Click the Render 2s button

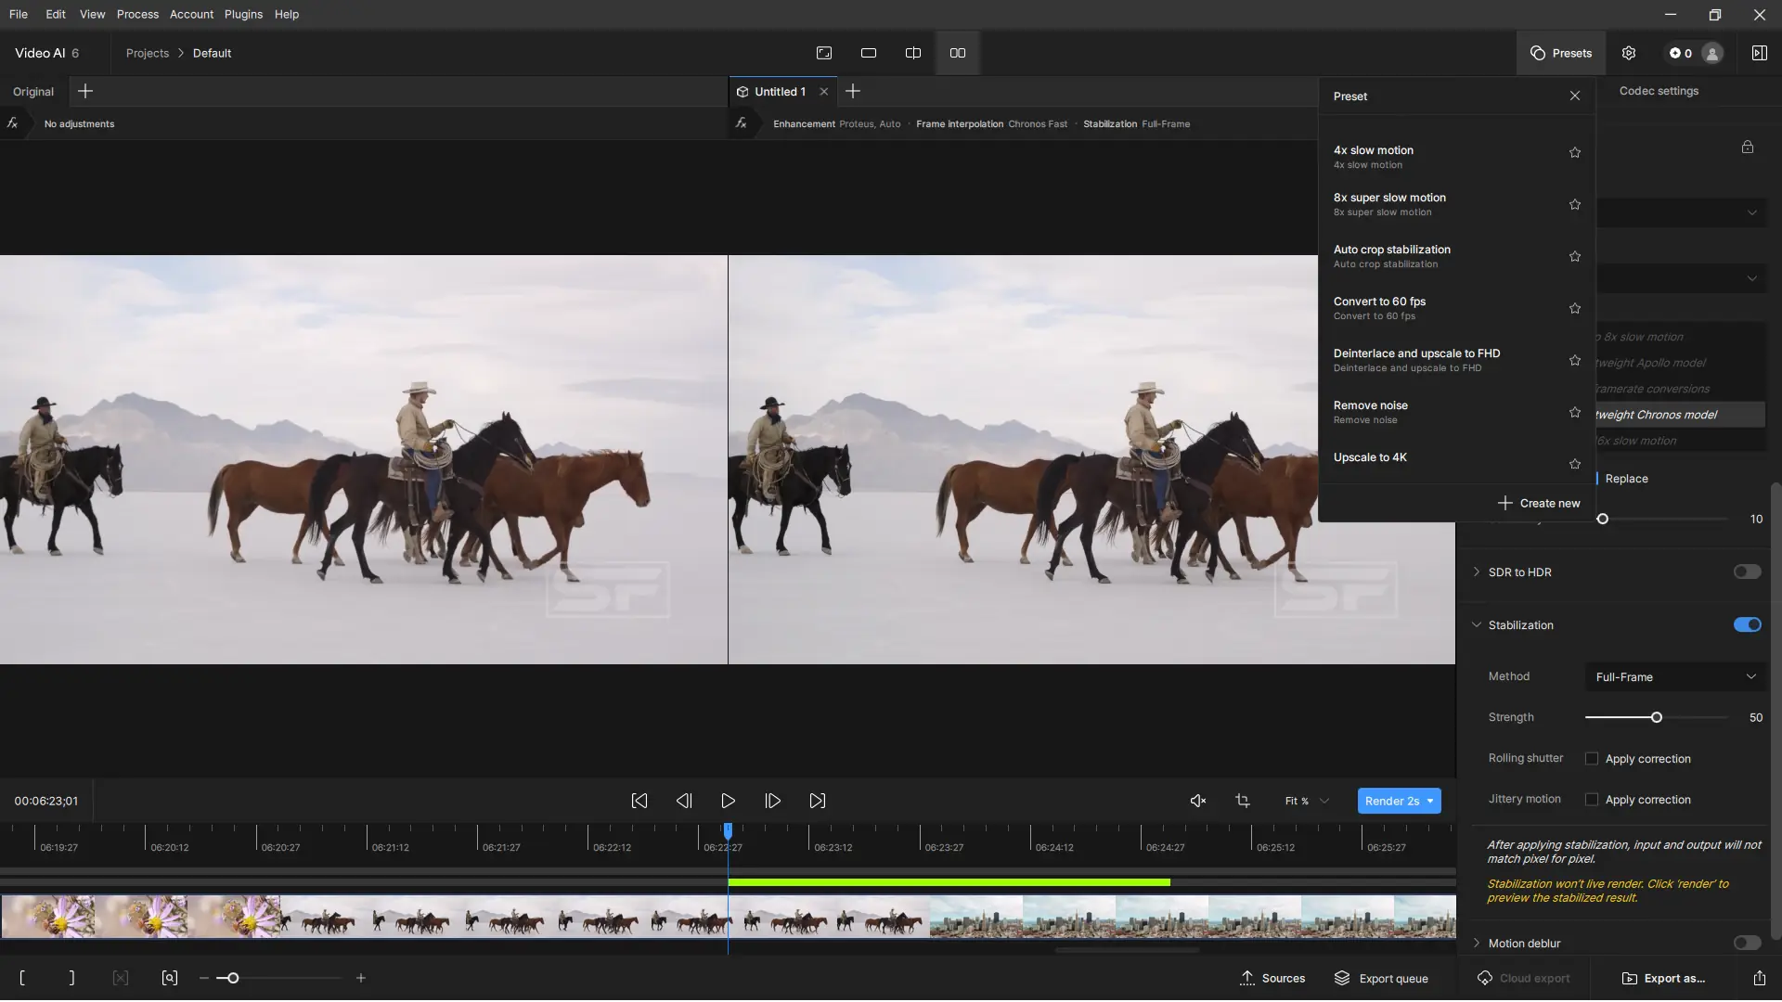pos(1391,801)
